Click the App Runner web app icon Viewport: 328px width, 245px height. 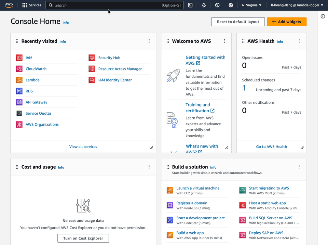point(170,235)
